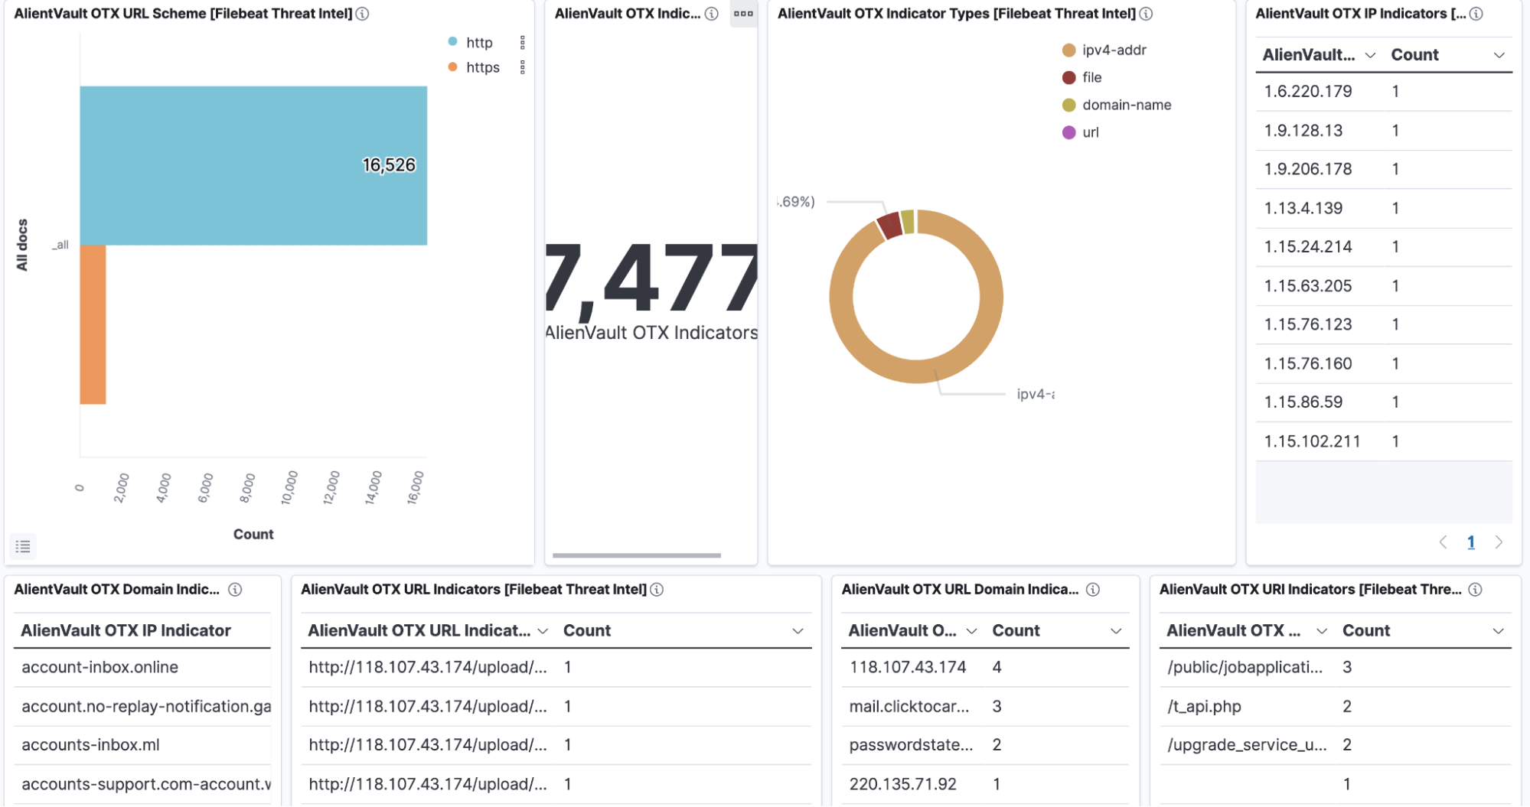This screenshot has width=1530, height=807.
Task: Click 118.107.43.174 in URL Domain table
Action: click(x=908, y=668)
